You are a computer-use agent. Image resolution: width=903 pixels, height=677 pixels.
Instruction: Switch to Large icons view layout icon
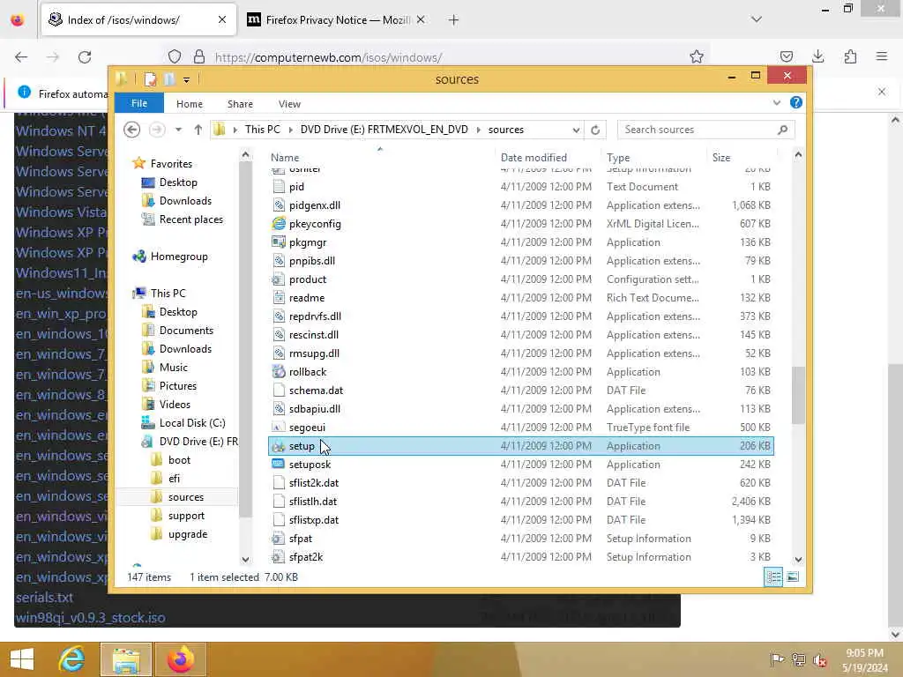click(793, 577)
